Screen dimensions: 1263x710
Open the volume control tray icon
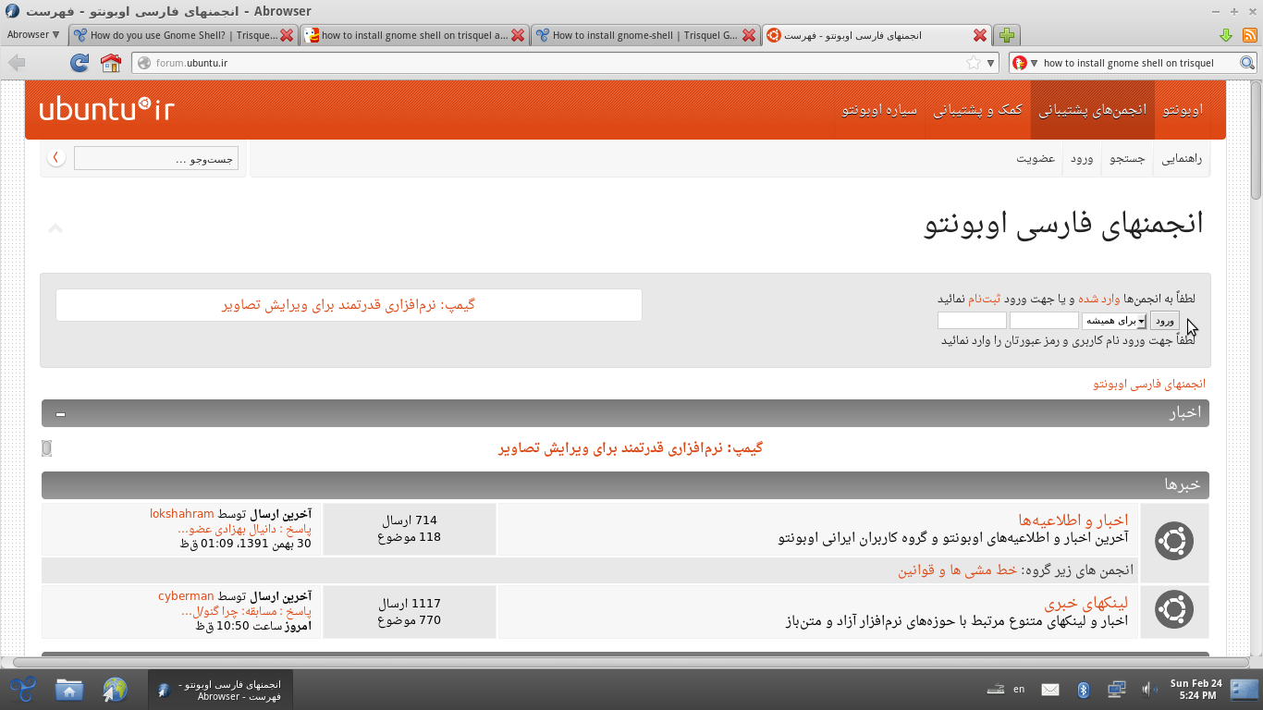pyautogui.click(x=1149, y=689)
